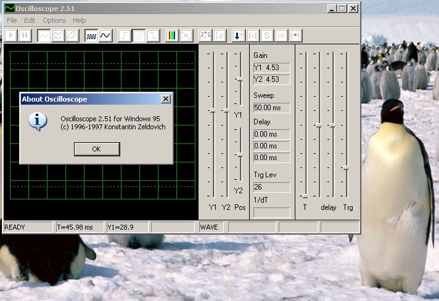The height and width of the screenshot is (301, 439).
Task: Select the X-Y ellipse mode icon
Action: (72, 36)
